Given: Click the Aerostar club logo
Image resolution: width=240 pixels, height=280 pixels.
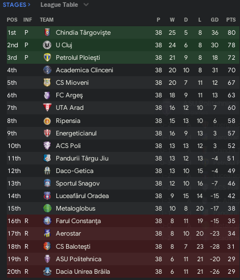Looking at the screenshot, I should (47, 233).
